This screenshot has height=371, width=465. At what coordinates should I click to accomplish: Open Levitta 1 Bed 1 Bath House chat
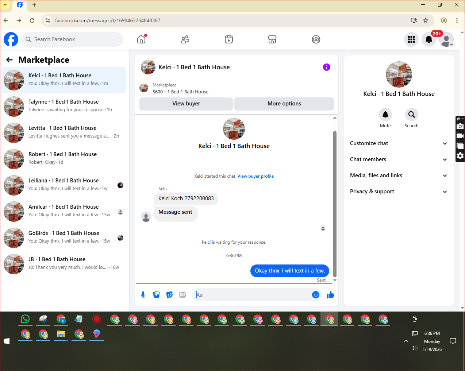(64, 133)
